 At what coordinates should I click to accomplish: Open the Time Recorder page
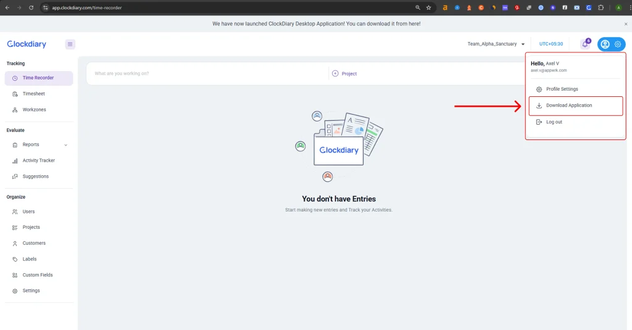[x=39, y=78]
